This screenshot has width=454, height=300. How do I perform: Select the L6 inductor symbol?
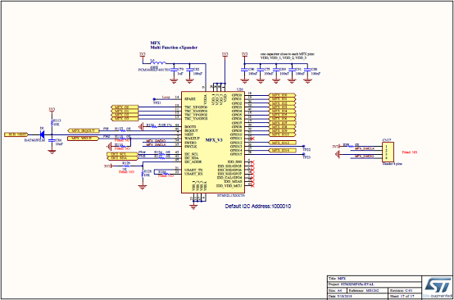pyautogui.click(x=158, y=63)
